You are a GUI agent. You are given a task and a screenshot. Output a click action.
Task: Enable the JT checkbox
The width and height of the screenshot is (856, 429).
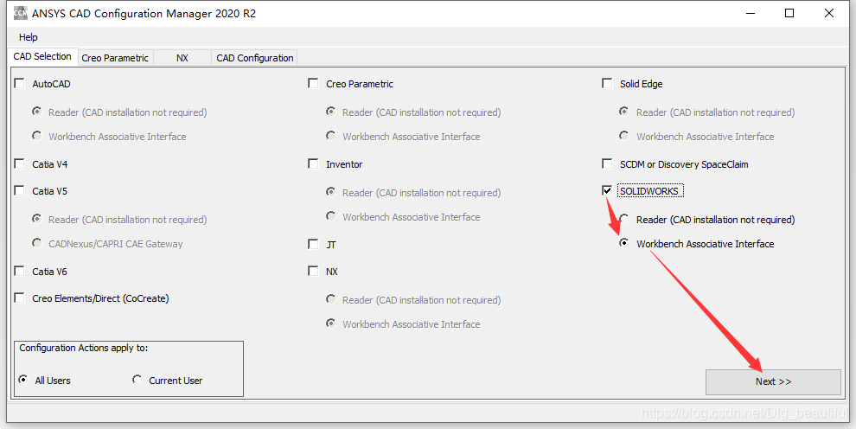[313, 244]
